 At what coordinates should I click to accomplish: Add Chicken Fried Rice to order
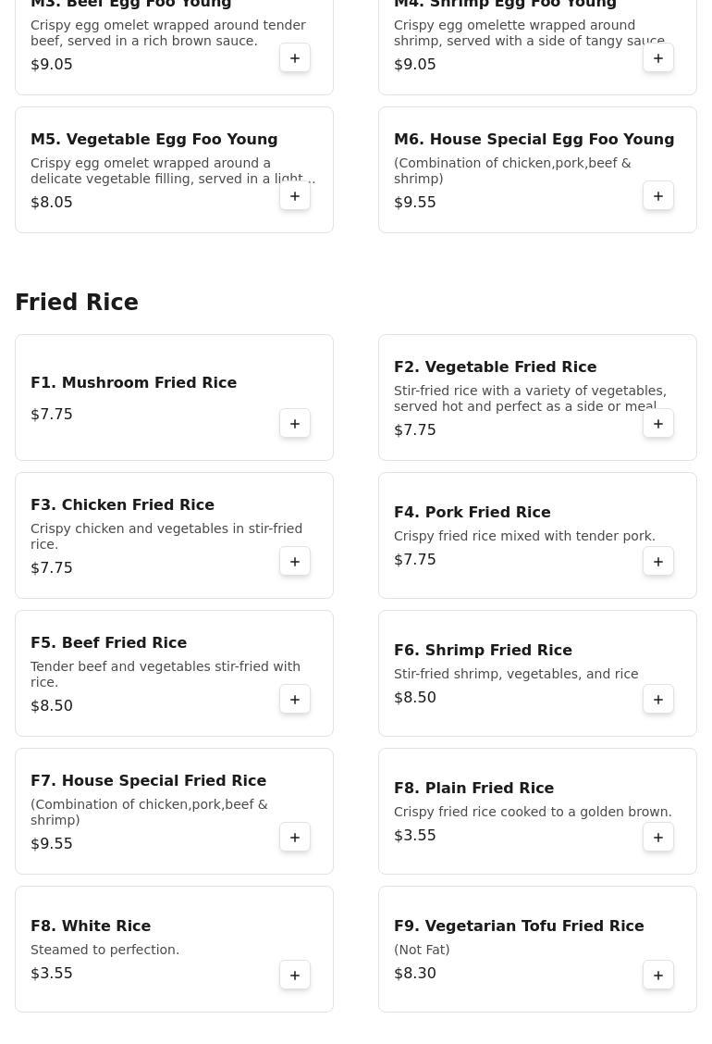pyautogui.click(x=295, y=562)
